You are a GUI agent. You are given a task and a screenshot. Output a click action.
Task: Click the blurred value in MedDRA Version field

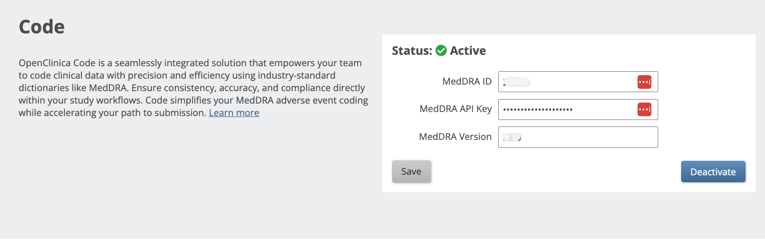tap(512, 137)
